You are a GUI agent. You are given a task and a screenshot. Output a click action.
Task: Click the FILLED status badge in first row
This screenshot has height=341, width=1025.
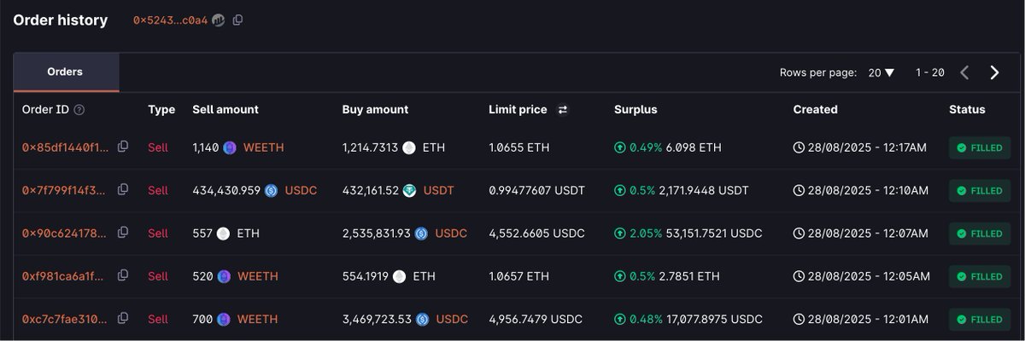(x=980, y=147)
